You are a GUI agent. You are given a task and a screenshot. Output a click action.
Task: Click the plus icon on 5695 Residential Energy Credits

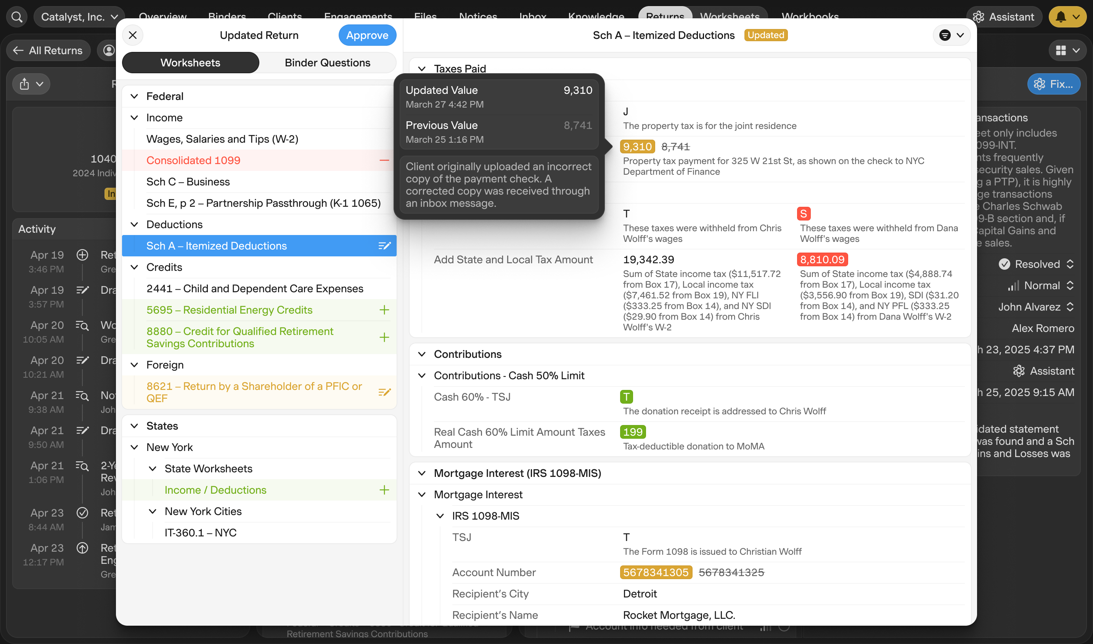384,310
